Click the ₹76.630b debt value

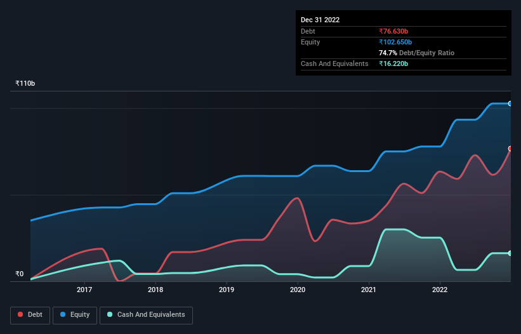tap(393, 31)
